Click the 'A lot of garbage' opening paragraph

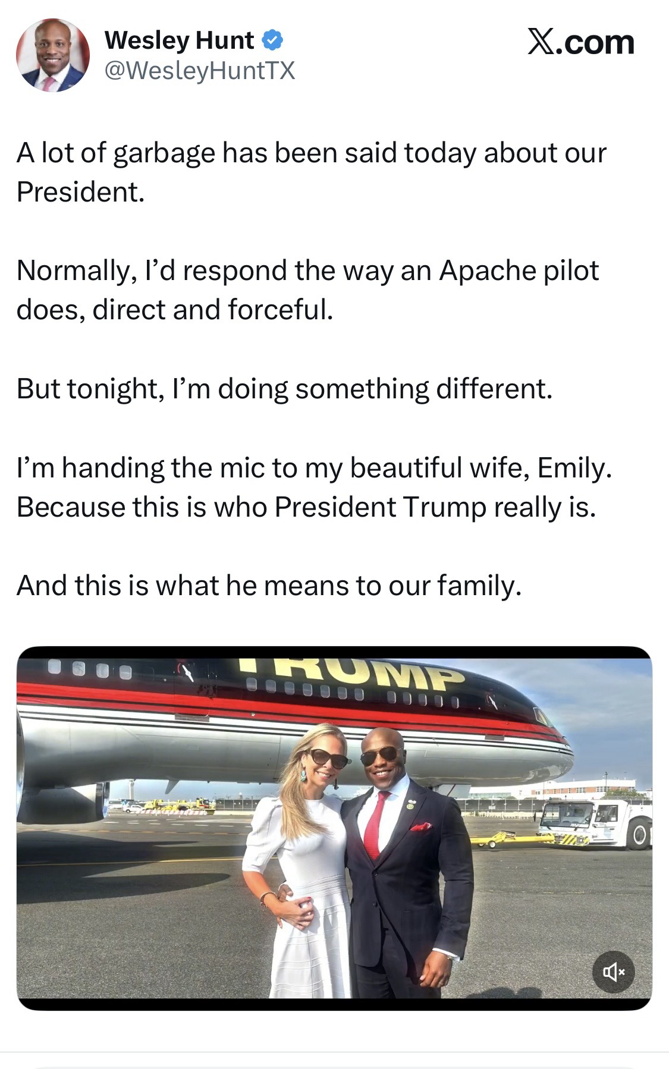[311, 153]
